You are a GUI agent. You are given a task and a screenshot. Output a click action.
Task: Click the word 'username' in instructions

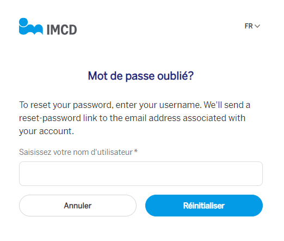[180, 105]
